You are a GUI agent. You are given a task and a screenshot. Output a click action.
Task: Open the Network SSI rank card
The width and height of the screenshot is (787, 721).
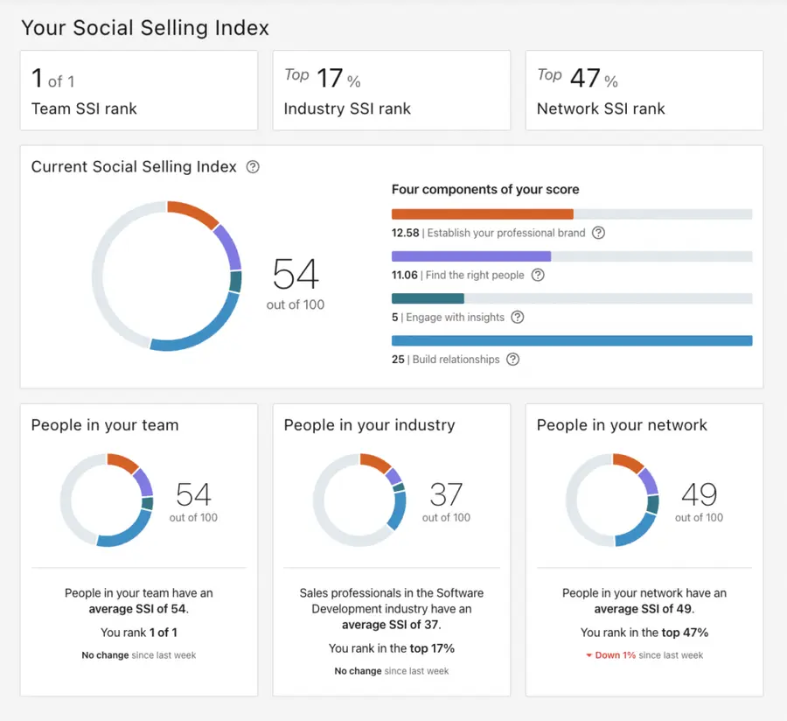click(644, 90)
